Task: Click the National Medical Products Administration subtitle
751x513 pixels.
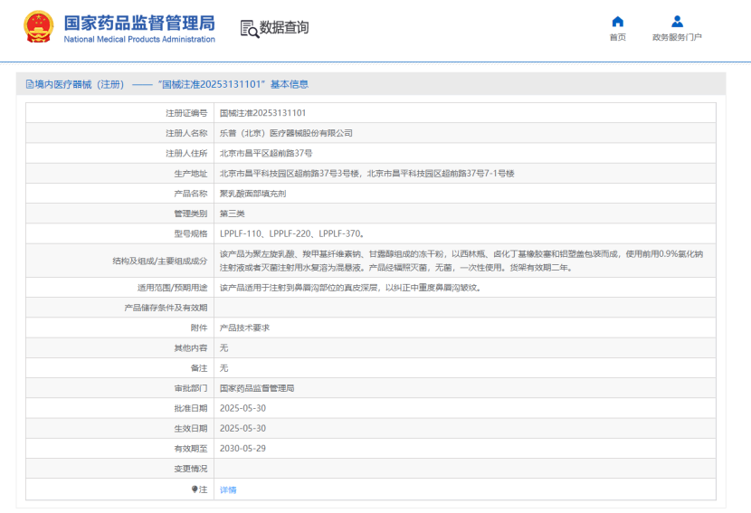Action: 138,39
